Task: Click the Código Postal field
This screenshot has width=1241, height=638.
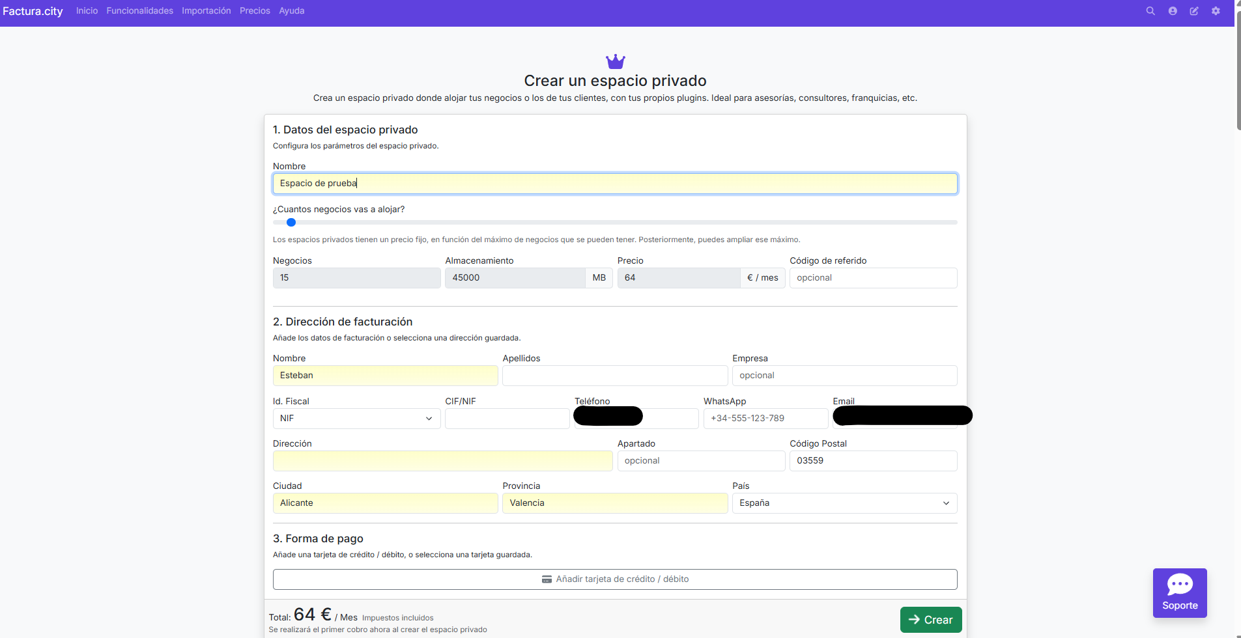Action: click(x=873, y=461)
